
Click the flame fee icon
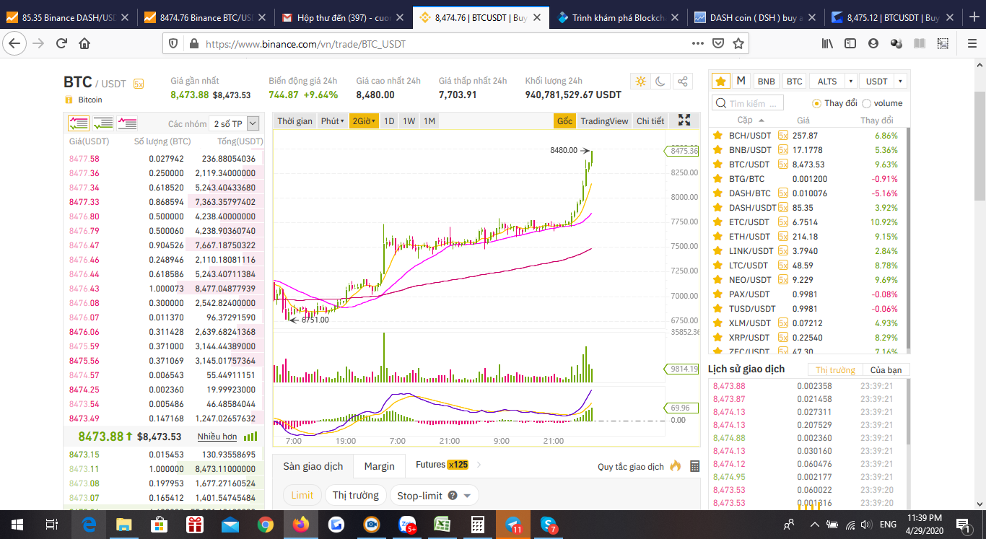pos(676,466)
